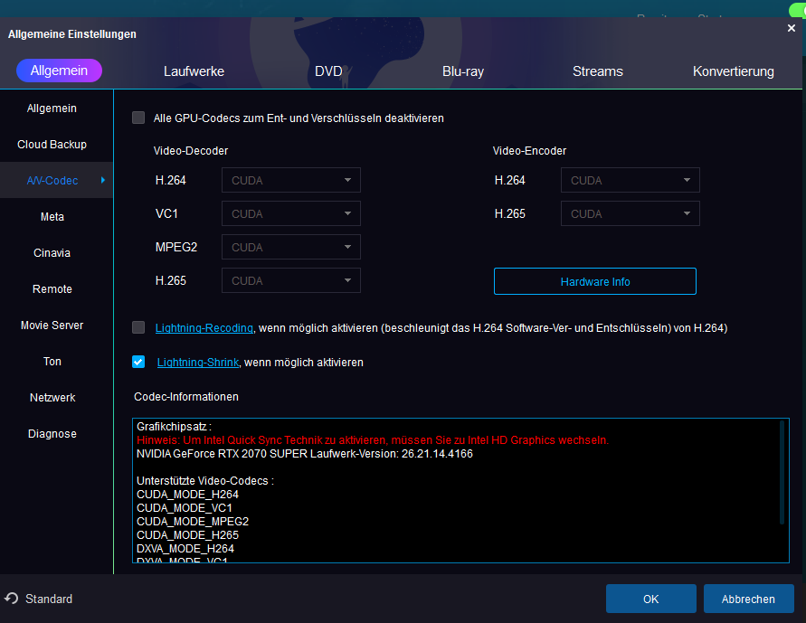
Task: Expand the VC1 decoder dropdown
Action: click(x=291, y=213)
